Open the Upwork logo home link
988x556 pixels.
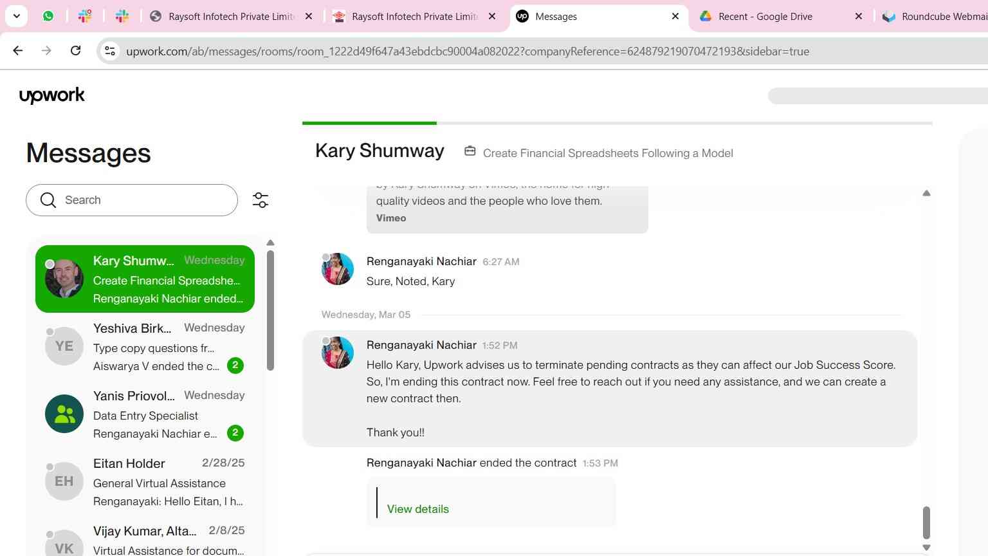point(52,96)
